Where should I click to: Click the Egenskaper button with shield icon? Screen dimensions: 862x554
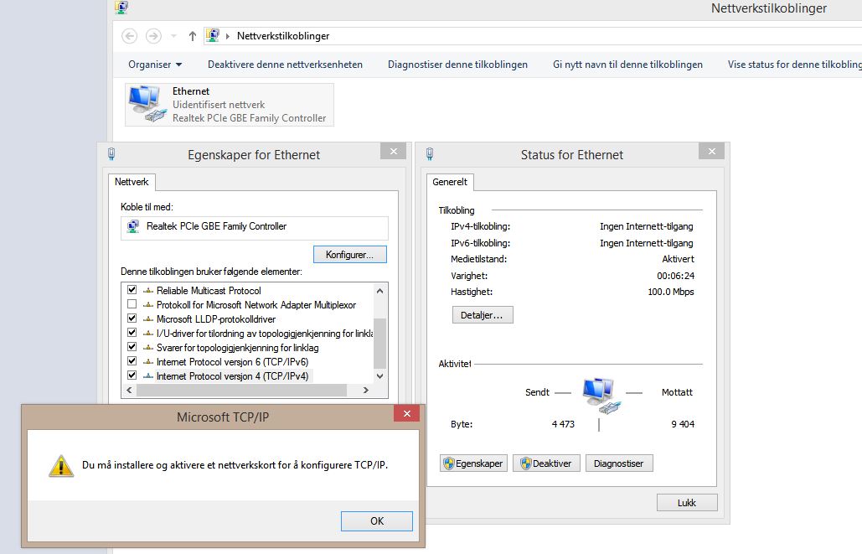point(473,463)
